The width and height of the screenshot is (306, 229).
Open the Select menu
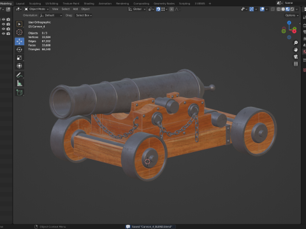pos(66,9)
